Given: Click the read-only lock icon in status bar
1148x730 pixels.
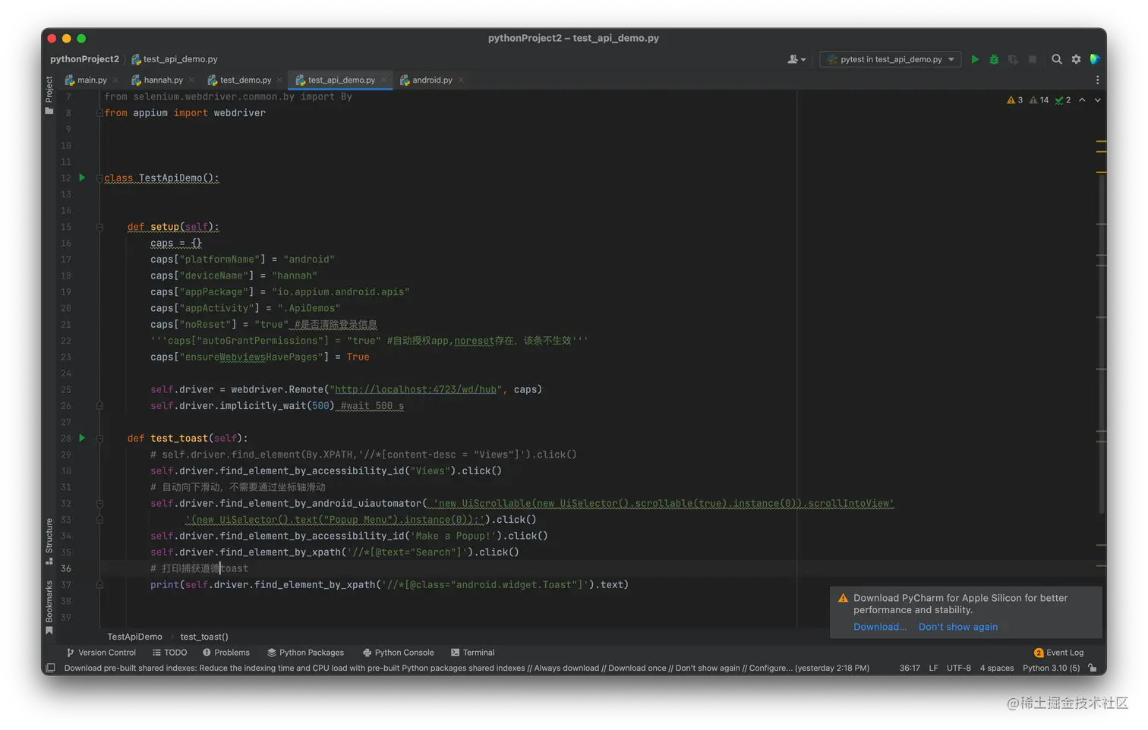Looking at the screenshot, I should [x=1092, y=668].
